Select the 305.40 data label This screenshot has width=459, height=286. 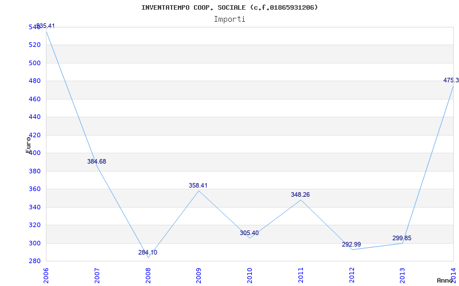point(249,233)
